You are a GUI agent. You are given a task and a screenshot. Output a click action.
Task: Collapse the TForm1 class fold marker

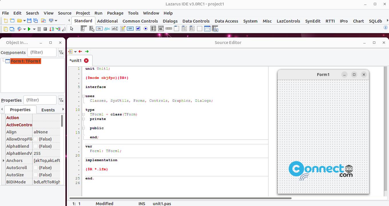pyautogui.click(x=84, y=115)
